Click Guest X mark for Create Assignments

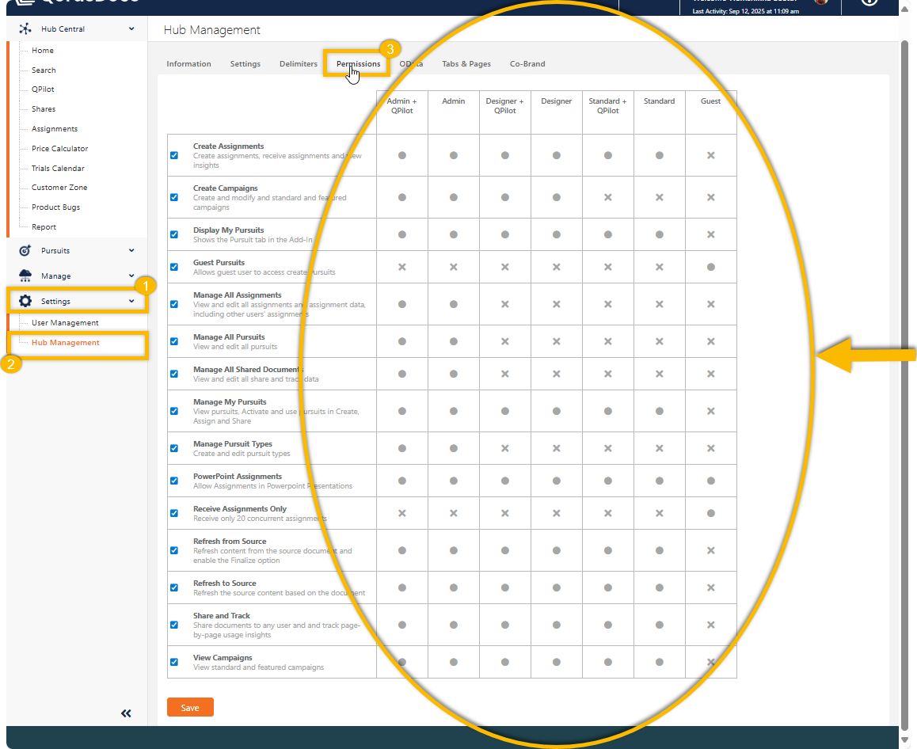[x=710, y=156]
